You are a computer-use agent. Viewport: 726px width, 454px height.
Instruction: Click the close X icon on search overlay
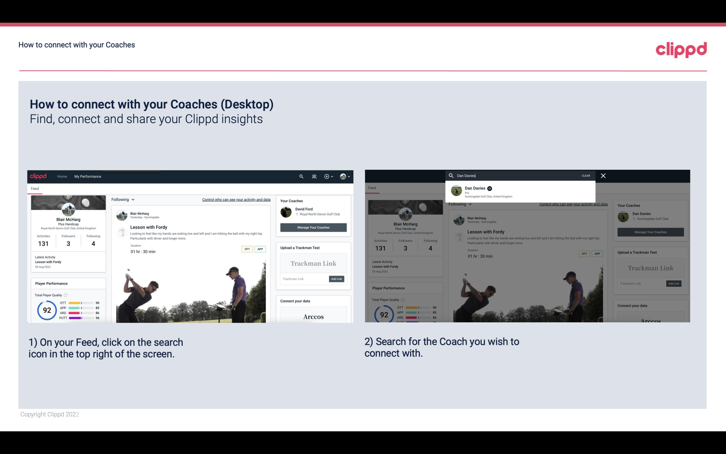(603, 175)
